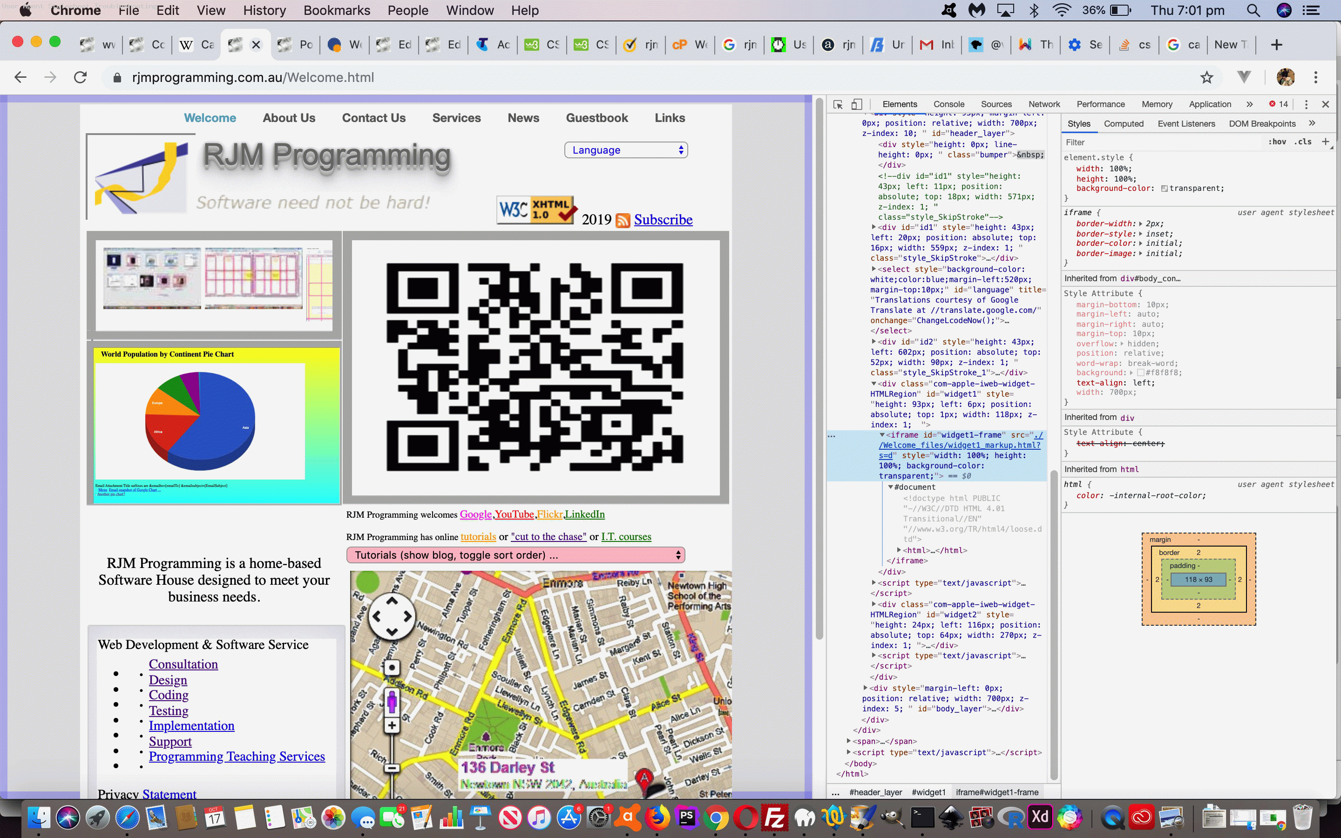This screenshot has height=838, width=1341.
Task: Open the Guestbook page
Action: [597, 118]
